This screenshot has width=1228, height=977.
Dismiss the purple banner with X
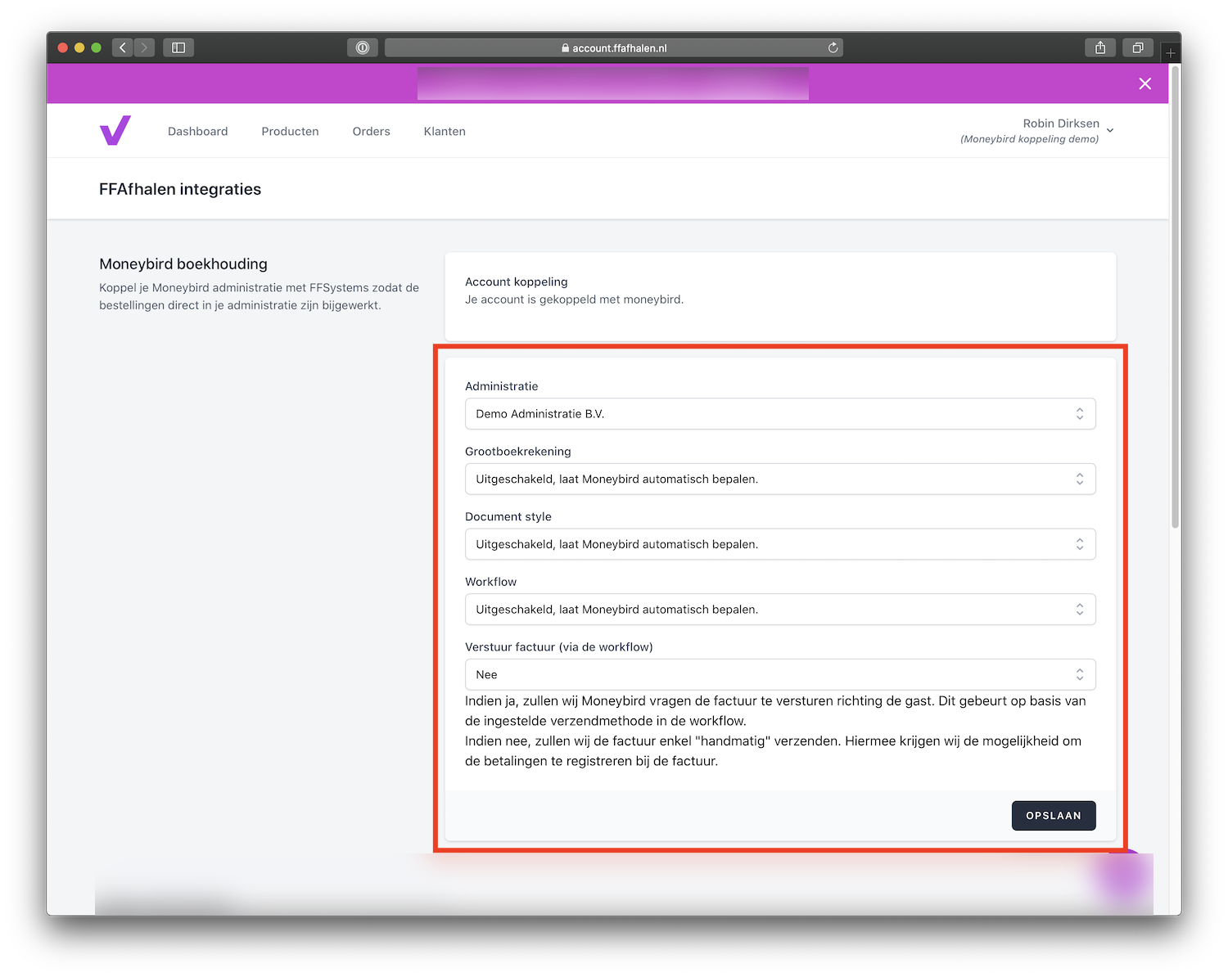click(1145, 83)
